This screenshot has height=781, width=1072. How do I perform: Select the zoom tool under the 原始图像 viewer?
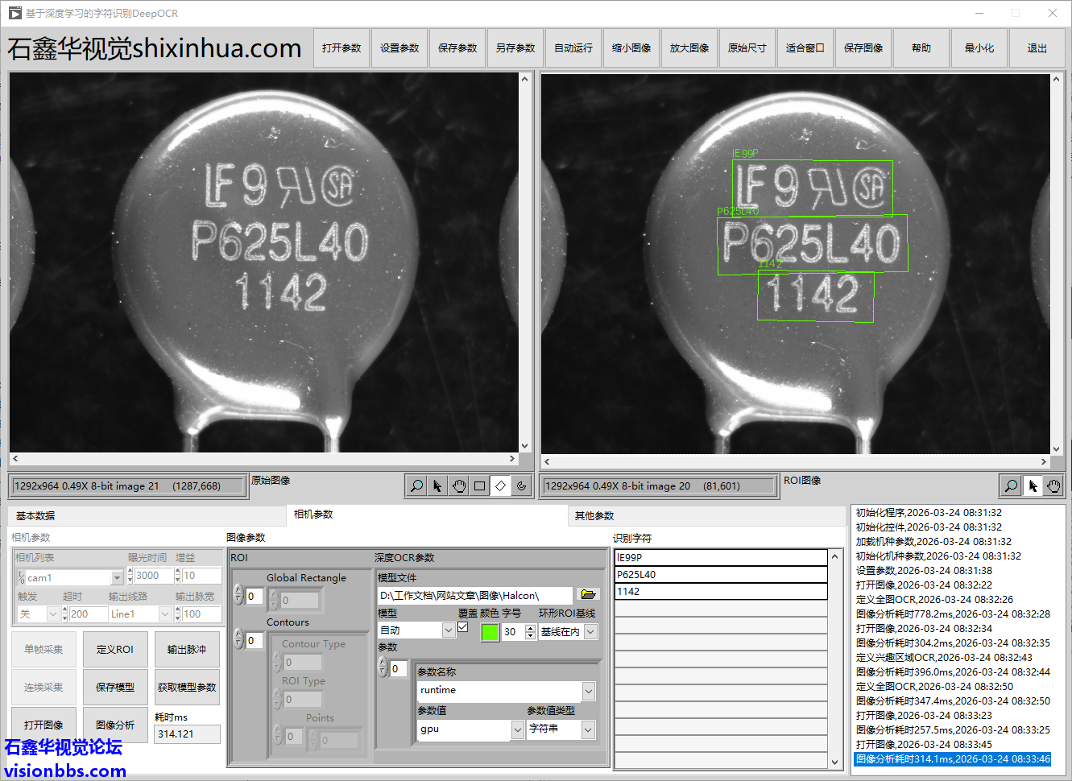(416, 486)
